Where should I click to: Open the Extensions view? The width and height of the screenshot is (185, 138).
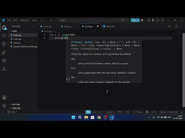point(4,61)
